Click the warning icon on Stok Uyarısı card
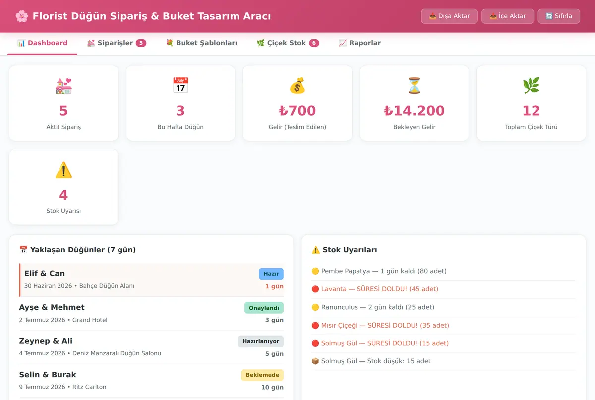Screen dimensions: 595x400 (x=63, y=170)
